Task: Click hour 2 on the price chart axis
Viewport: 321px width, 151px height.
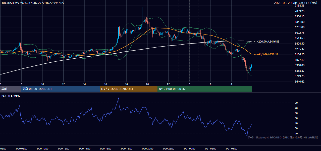Action: pyautogui.click(x=210, y=84)
